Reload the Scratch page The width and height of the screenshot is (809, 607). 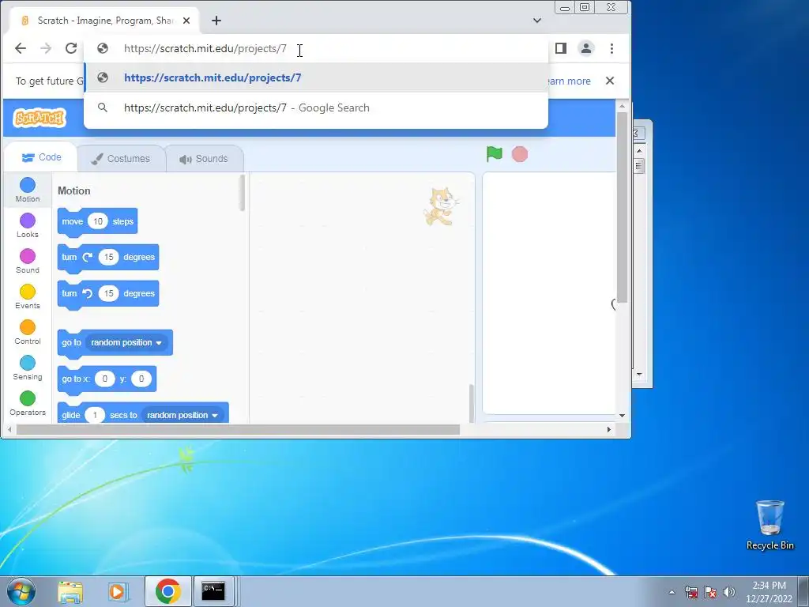tap(71, 48)
